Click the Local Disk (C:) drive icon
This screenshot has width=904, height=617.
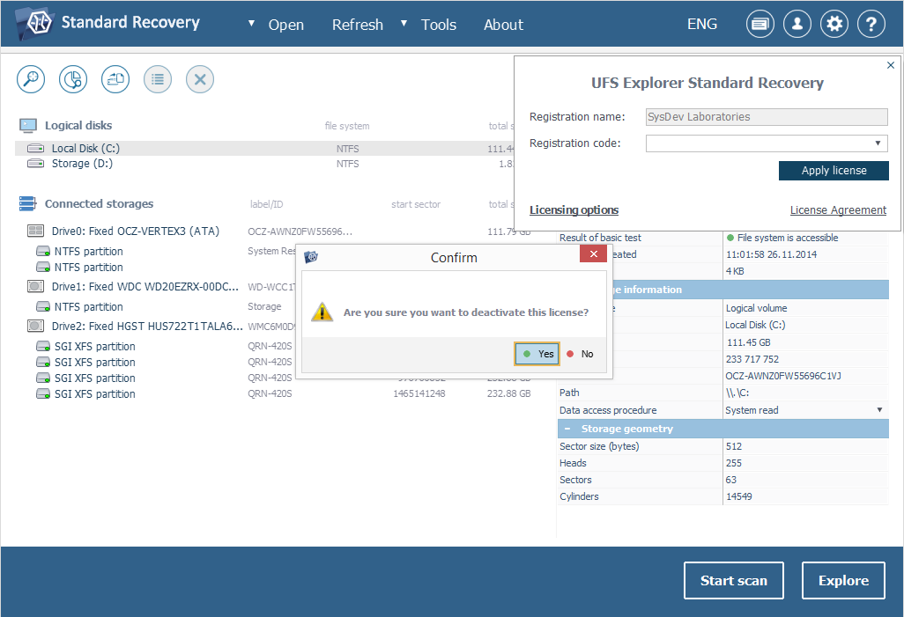coord(36,149)
